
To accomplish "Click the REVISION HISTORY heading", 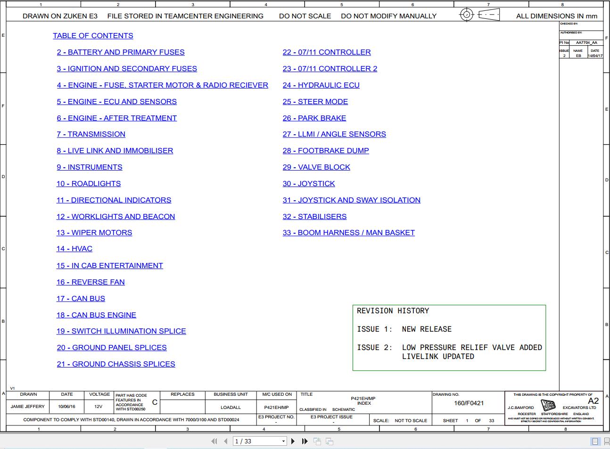I will (x=393, y=311).
